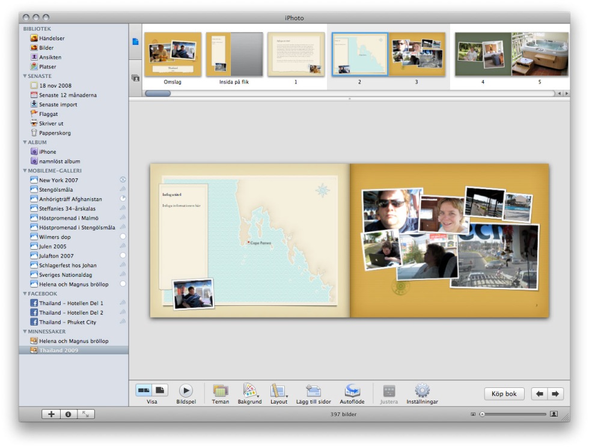Select Händelser in the library
Viewport: 589px width, 448px height.
click(52, 38)
